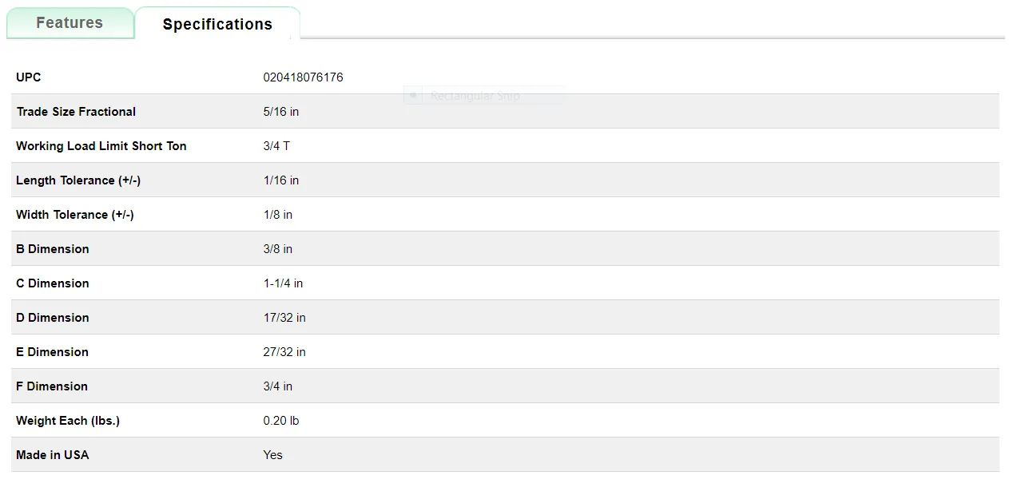Click the Working Load Limit Short Ton label

pyautogui.click(x=101, y=146)
